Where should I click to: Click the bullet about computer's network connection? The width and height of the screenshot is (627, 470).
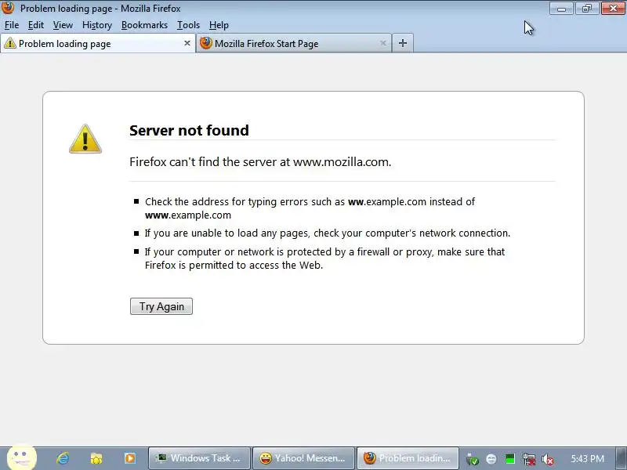point(328,233)
